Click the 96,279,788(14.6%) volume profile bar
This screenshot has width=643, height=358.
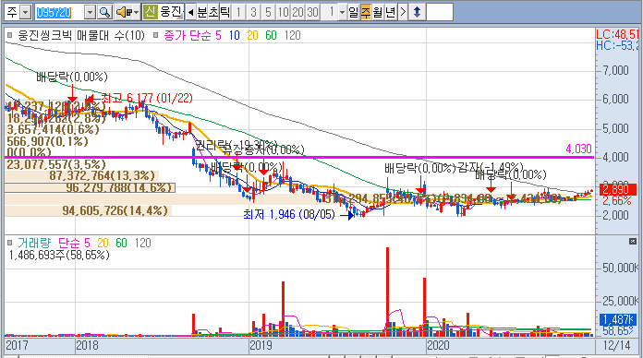tap(90, 187)
